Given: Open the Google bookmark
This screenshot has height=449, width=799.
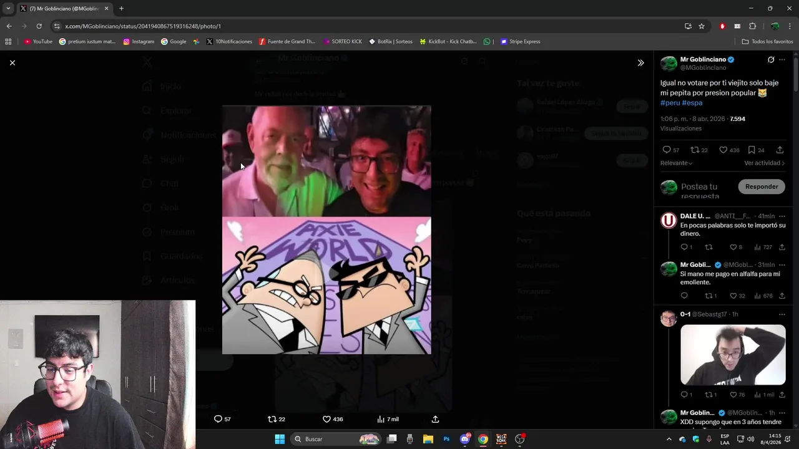Looking at the screenshot, I should pyautogui.click(x=174, y=42).
